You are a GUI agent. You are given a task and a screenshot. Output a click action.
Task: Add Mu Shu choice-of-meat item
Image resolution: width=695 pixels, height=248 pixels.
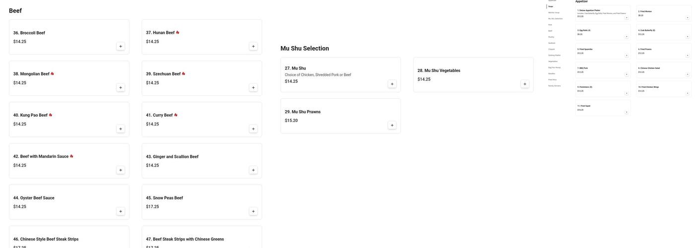point(392,84)
